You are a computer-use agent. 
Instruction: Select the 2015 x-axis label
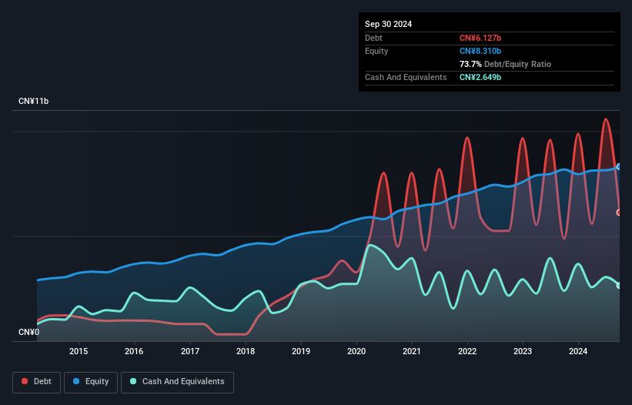pos(79,351)
